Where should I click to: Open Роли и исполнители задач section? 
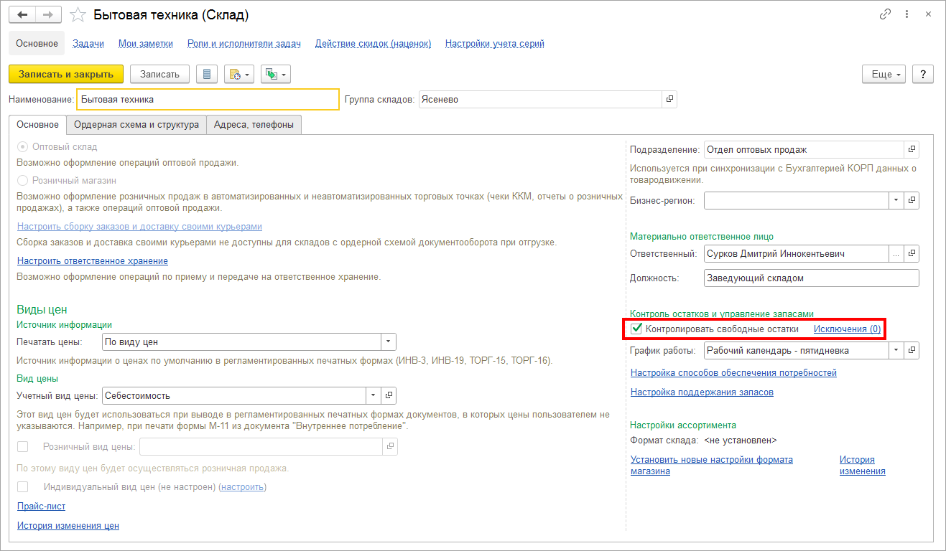click(244, 43)
